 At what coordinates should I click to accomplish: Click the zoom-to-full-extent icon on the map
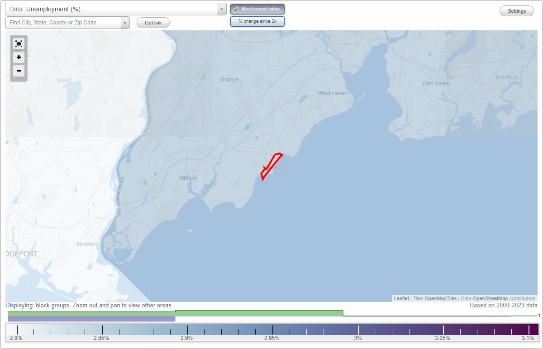click(19, 43)
